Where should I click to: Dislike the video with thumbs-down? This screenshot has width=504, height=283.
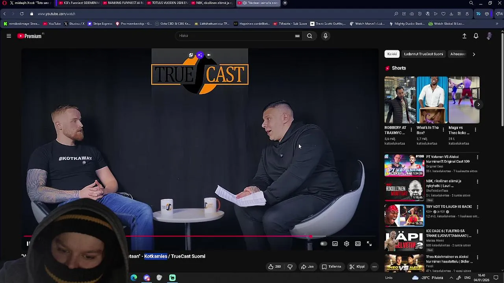point(290,266)
